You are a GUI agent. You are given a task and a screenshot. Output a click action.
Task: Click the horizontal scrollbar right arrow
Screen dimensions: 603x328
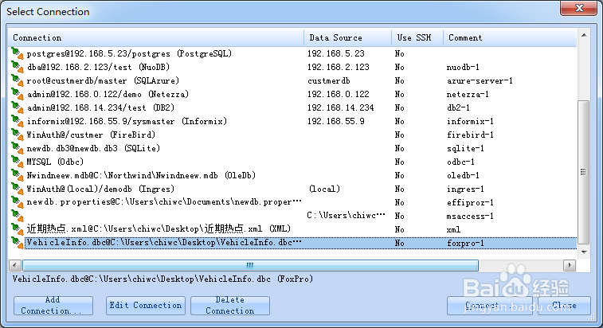pyautogui.click(x=570, y=265)
